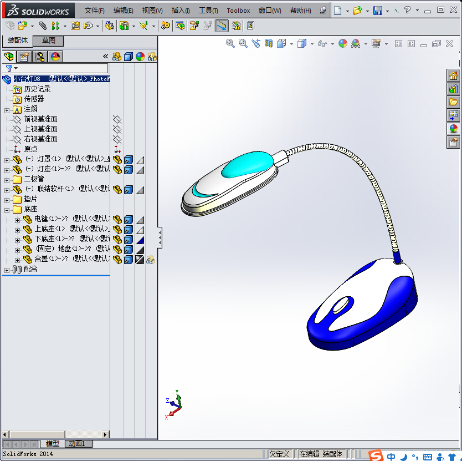This screenshot has width=462, height=461.
Task: Click the Apply Scene icon
Action: coord(356,44)
